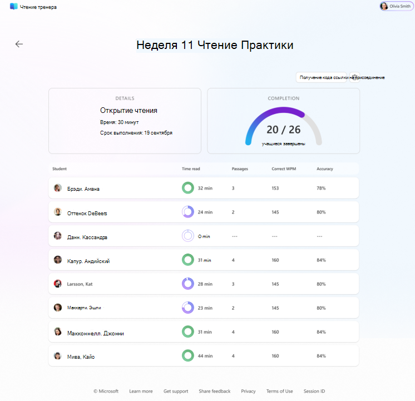The height and width of the screenshot is (401, 415).
Task: Open the Макконнелл, Джонни student row
Action: click(x=204, y=331)
